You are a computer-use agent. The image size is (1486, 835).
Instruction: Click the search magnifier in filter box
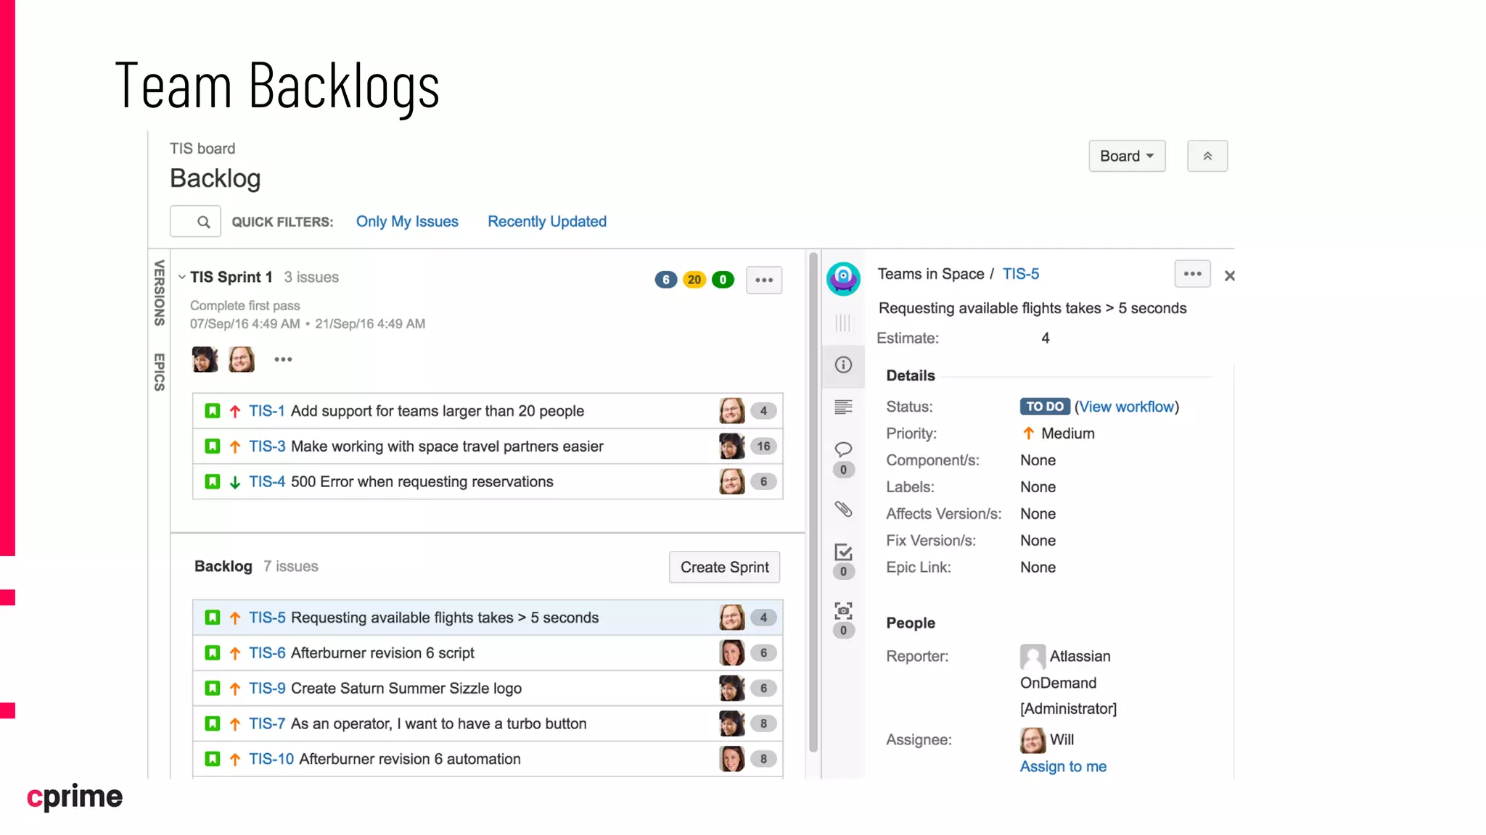coord(204,222)
